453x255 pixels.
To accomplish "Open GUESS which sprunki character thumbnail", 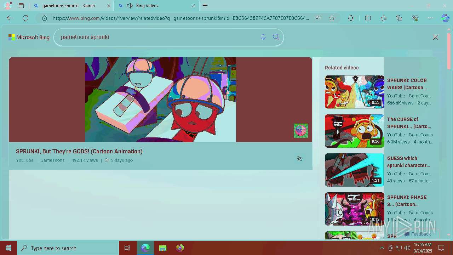I will click(x=354, y=170).
